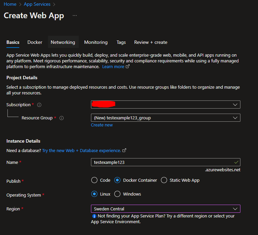Select the Code publish option
Viewport: 258px width, 235px height.
pyautogui.click(x=94, y=180)
